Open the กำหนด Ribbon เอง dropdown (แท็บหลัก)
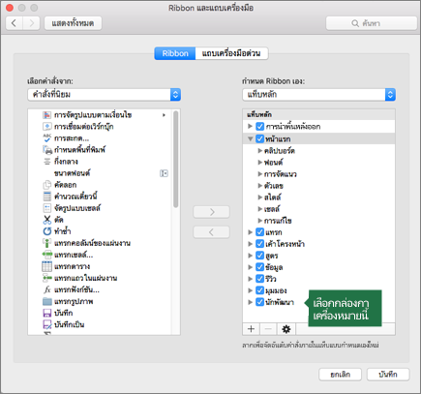Screen dimensions: 421x394 (x=318, y=95)
